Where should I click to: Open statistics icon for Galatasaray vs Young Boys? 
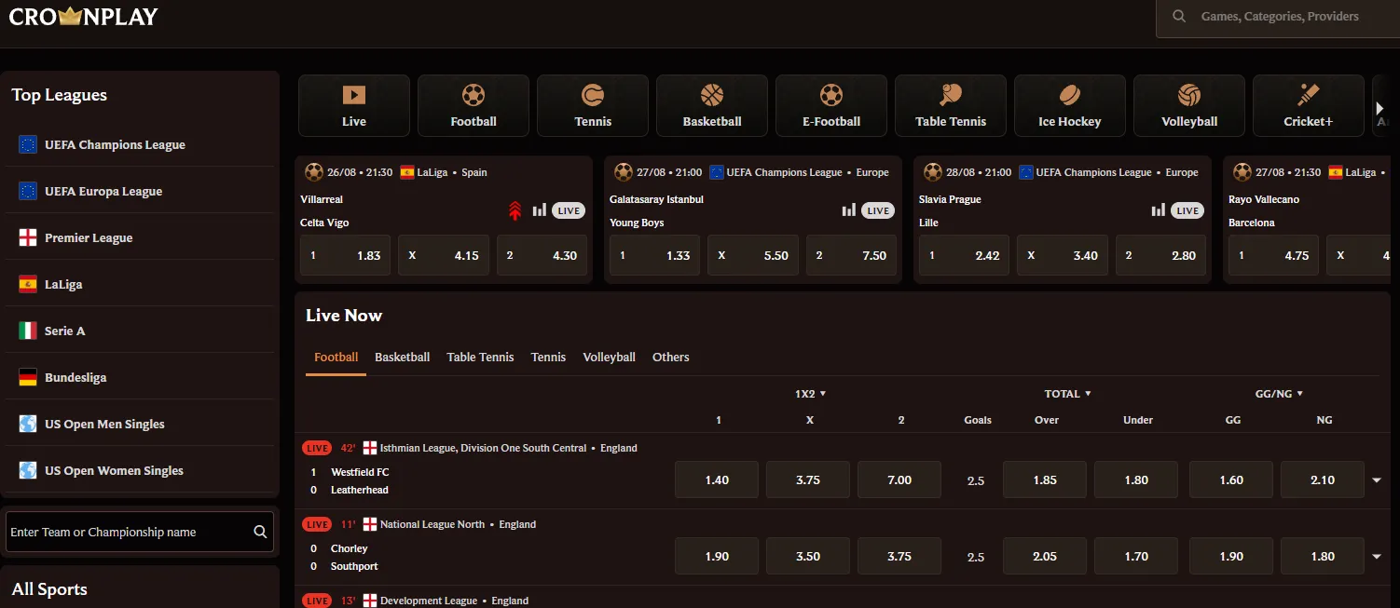[x=849, y=210]
